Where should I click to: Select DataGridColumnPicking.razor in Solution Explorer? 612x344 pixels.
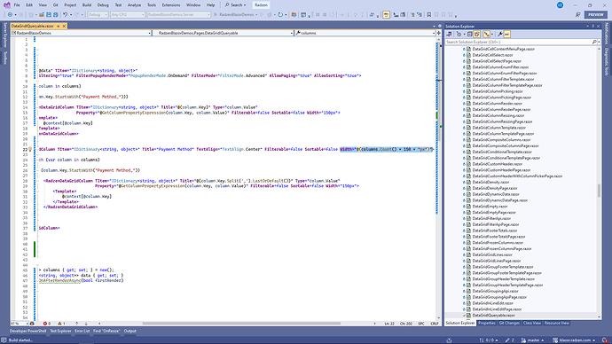[498, 91]
